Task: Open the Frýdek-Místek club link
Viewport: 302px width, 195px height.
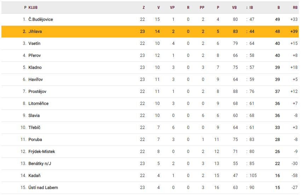Action: point(42,152)
